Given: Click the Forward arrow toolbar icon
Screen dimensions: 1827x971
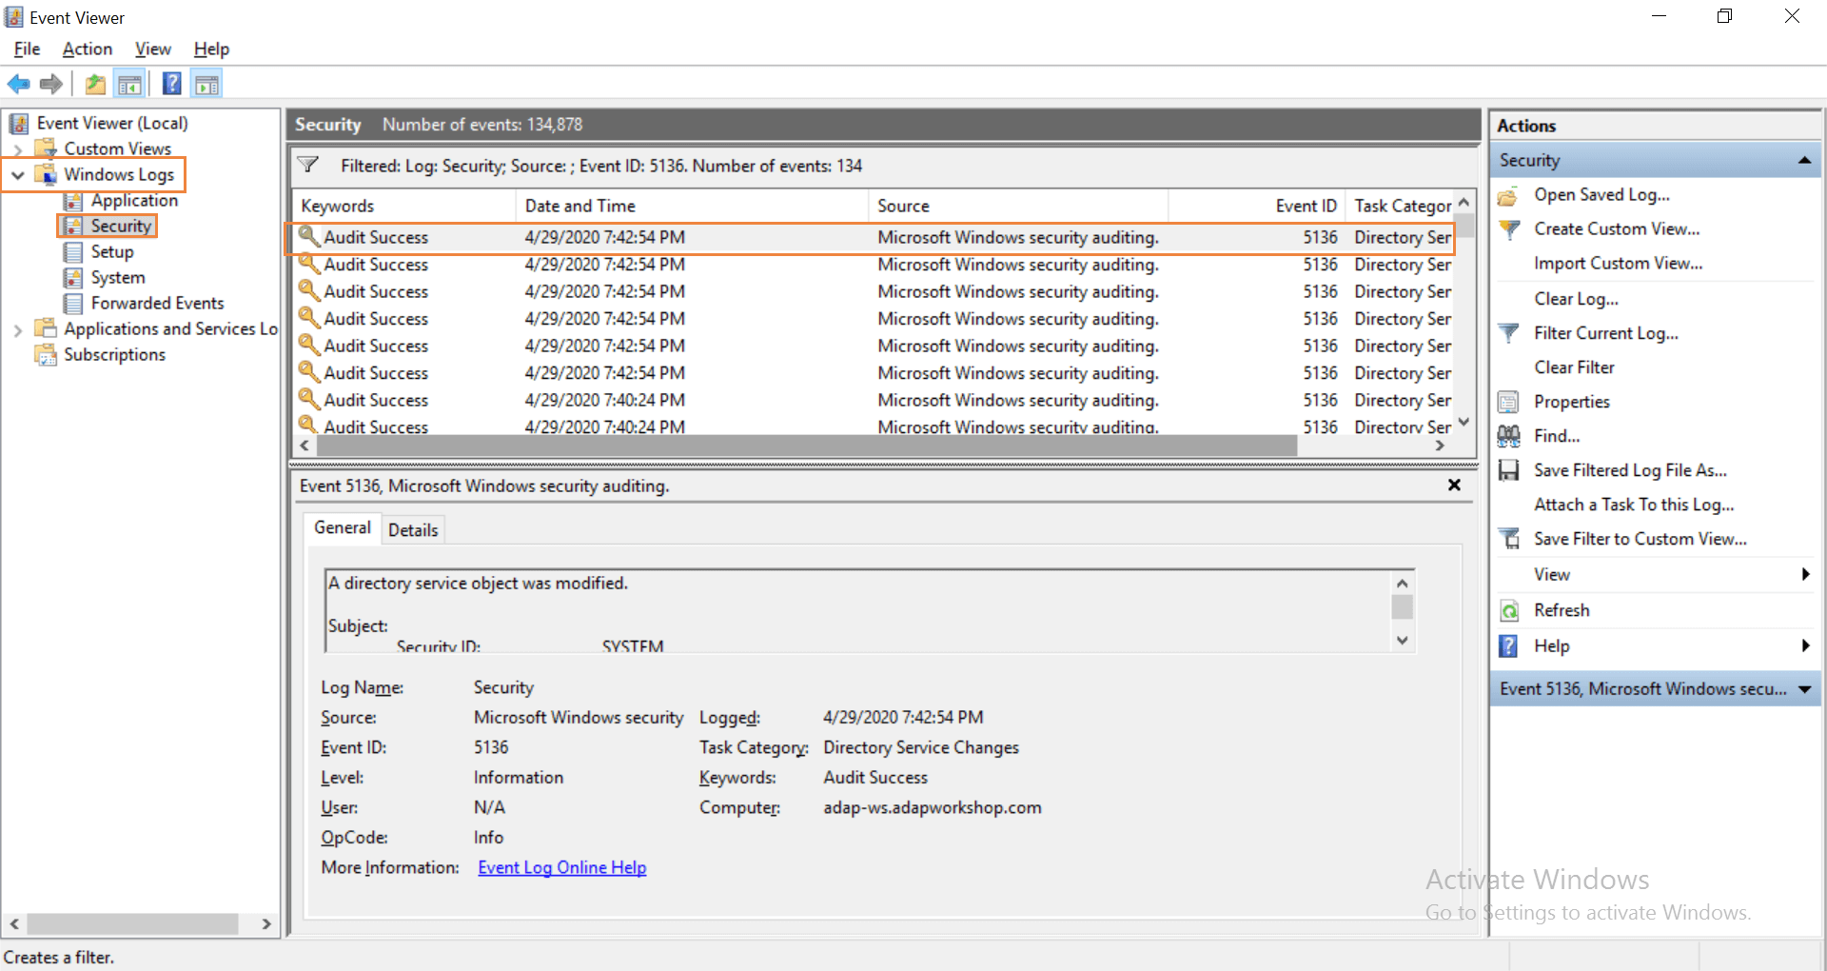Looking at the screenshot, I should coord(51,85).
